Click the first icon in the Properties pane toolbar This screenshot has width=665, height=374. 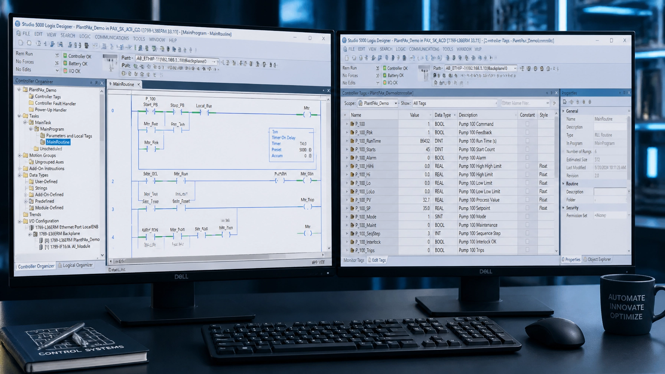[565, 102]
